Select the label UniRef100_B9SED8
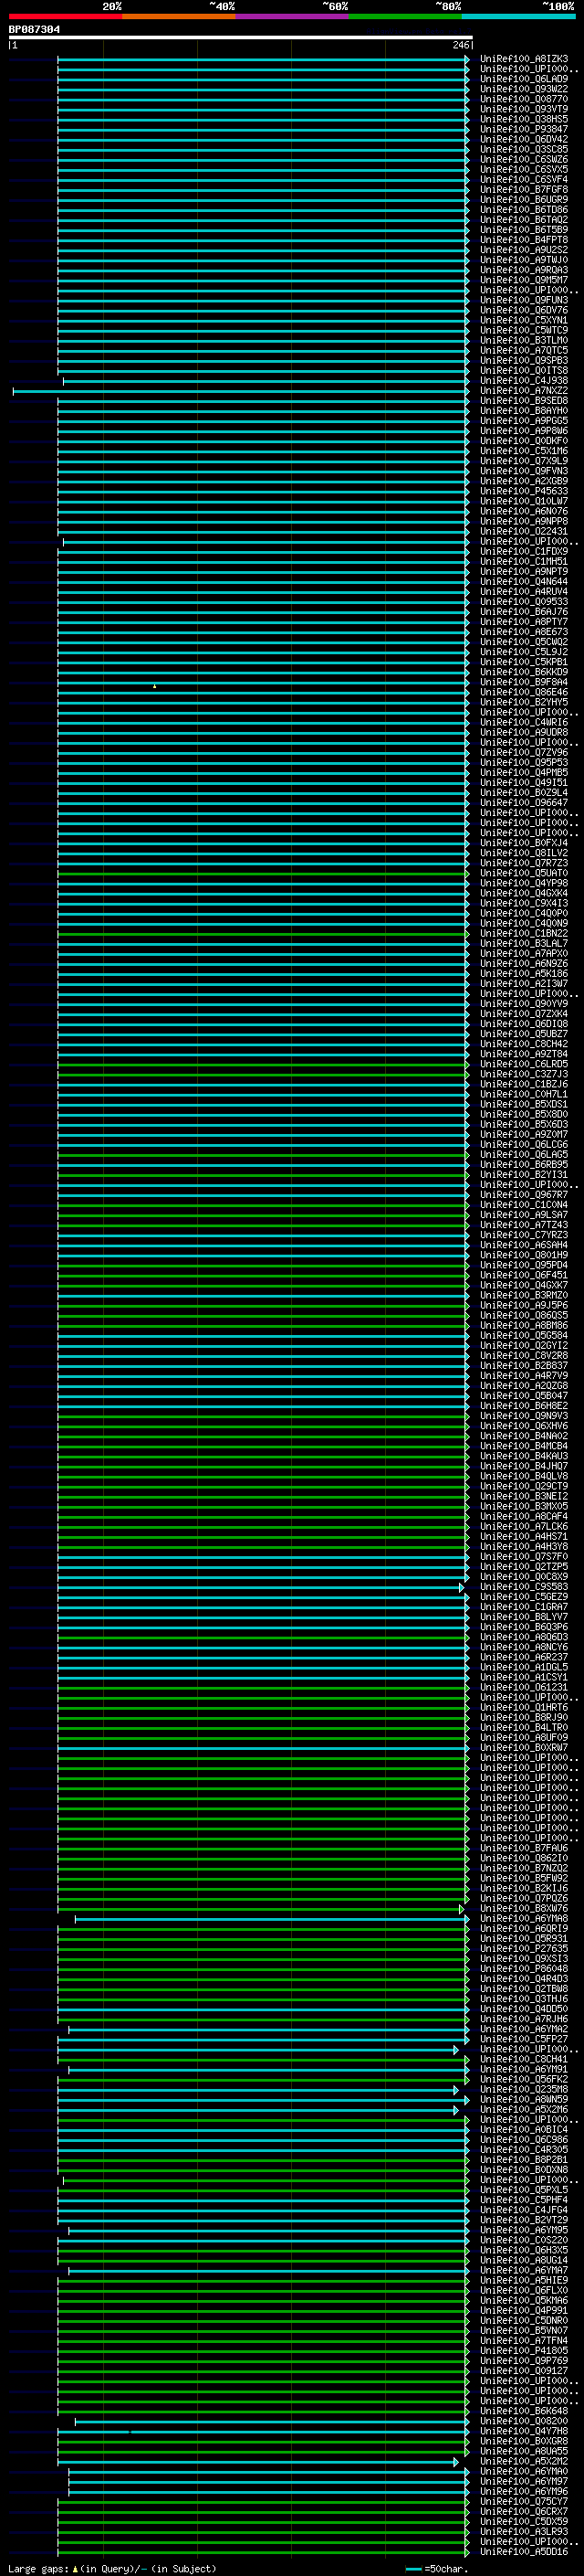584x2576 pixels. coord(524,401)
